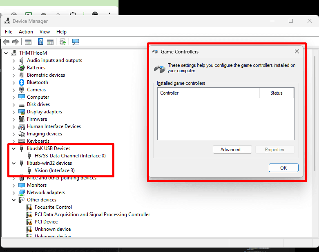Viewport: 319px width, 252px height.
Task: Select the Vision (Interface 3) device
Action: coord(54,170)
